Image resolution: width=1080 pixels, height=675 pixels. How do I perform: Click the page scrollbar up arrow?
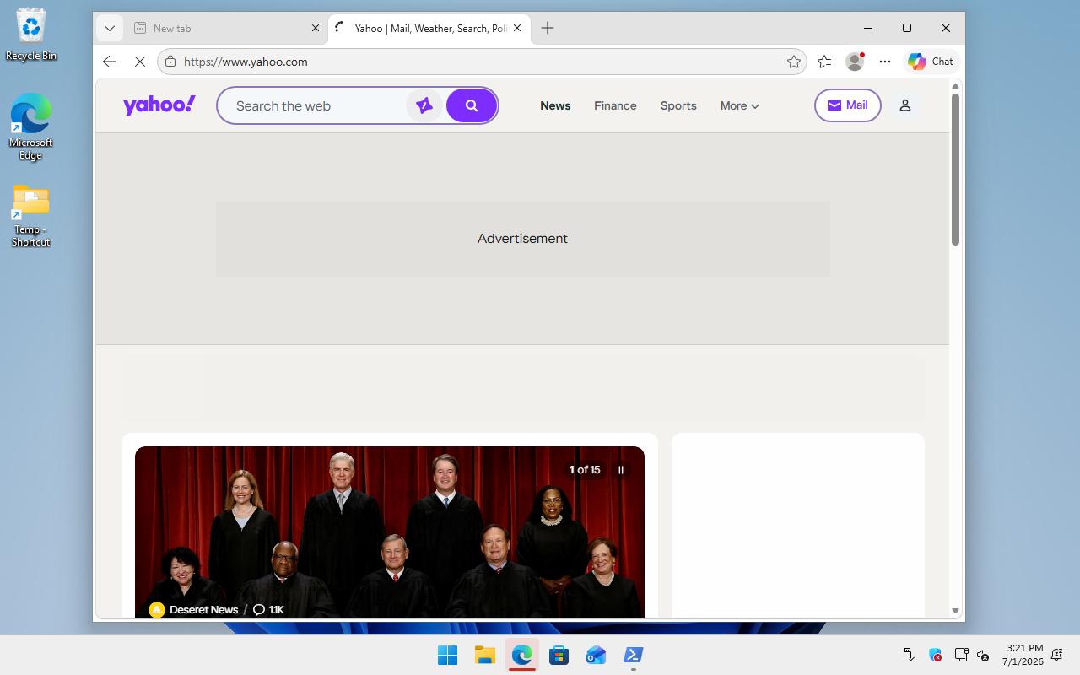[x=955, y=86]
